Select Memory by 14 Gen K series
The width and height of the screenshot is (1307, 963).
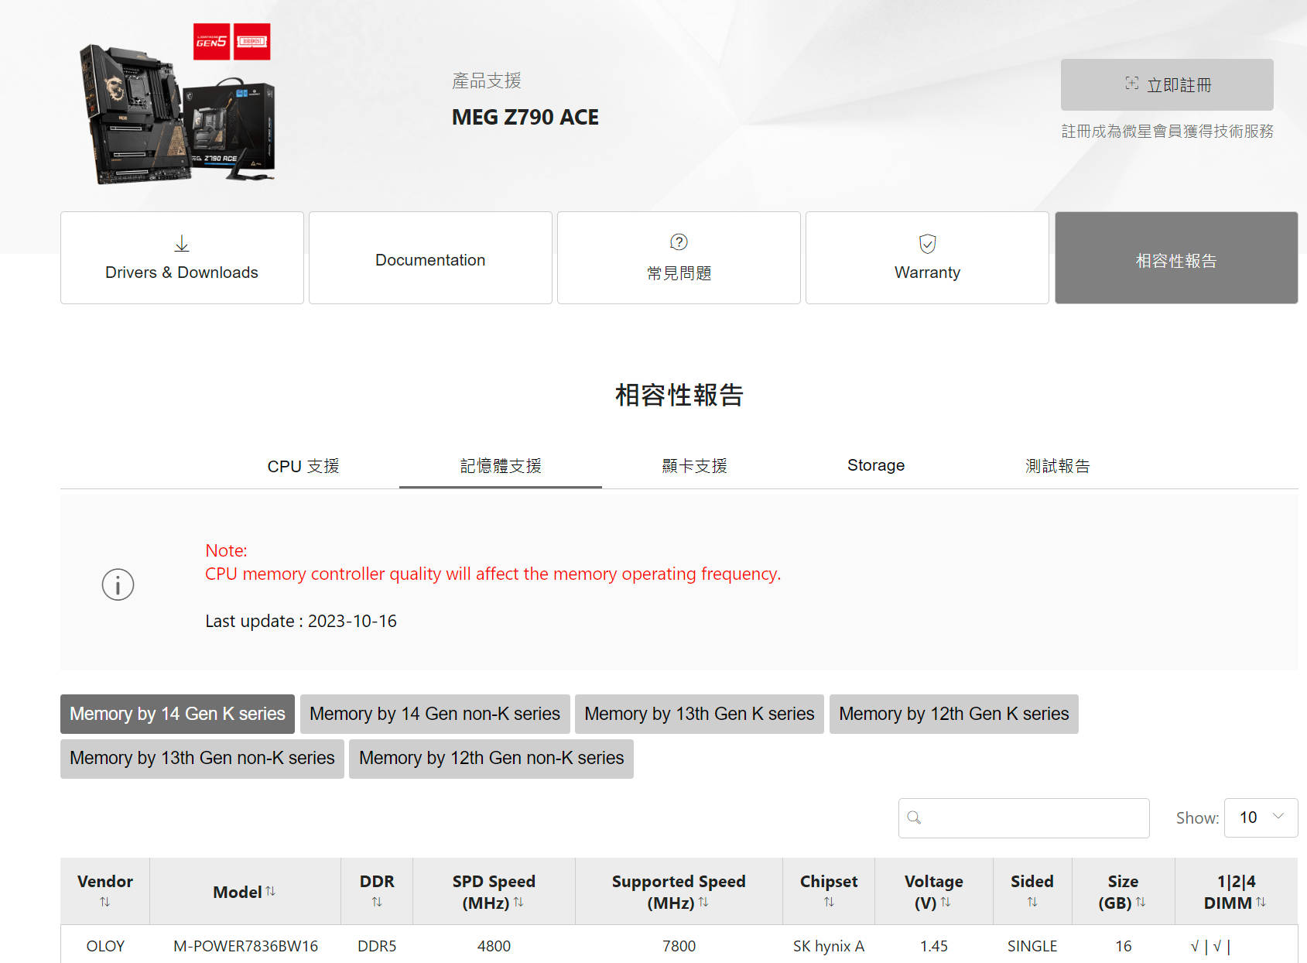pyautogui.click(x=177, y=714)
